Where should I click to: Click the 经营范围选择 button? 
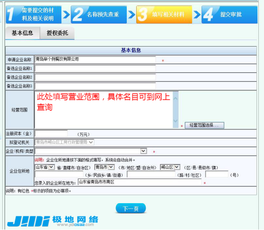point(205,125)
